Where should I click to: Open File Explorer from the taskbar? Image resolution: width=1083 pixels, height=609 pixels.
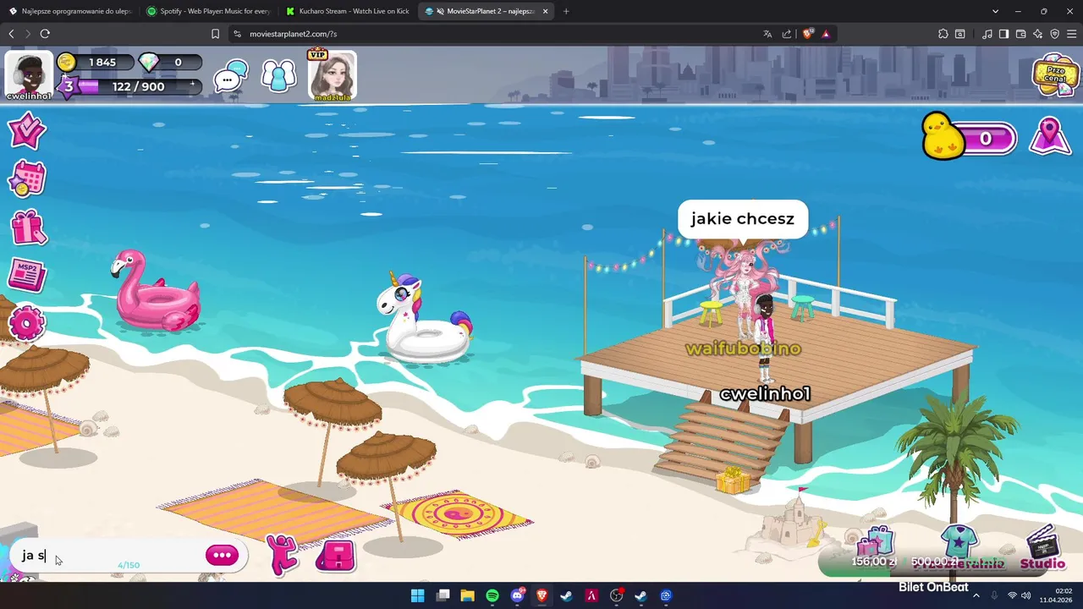[467, 595]
